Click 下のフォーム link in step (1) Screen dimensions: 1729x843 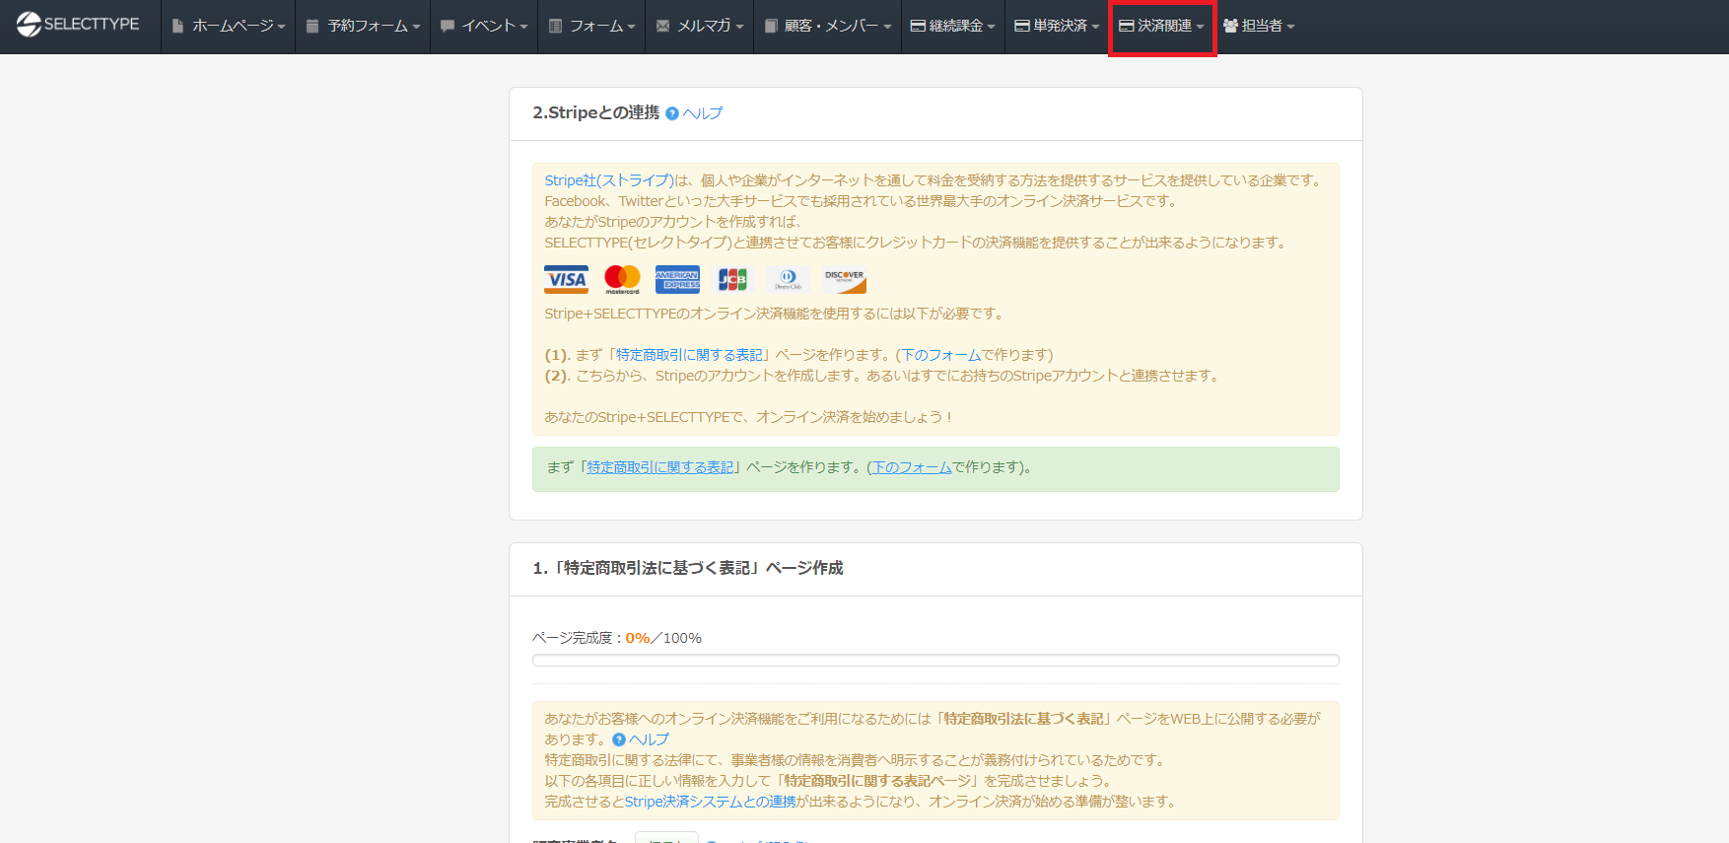(x=941, y=355)
